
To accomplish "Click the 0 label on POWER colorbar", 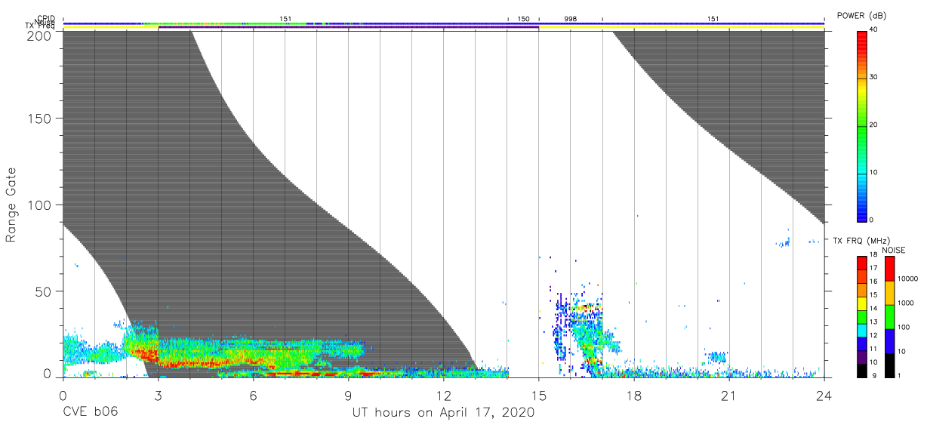I will pyautogui.click(x=873, y=220).
